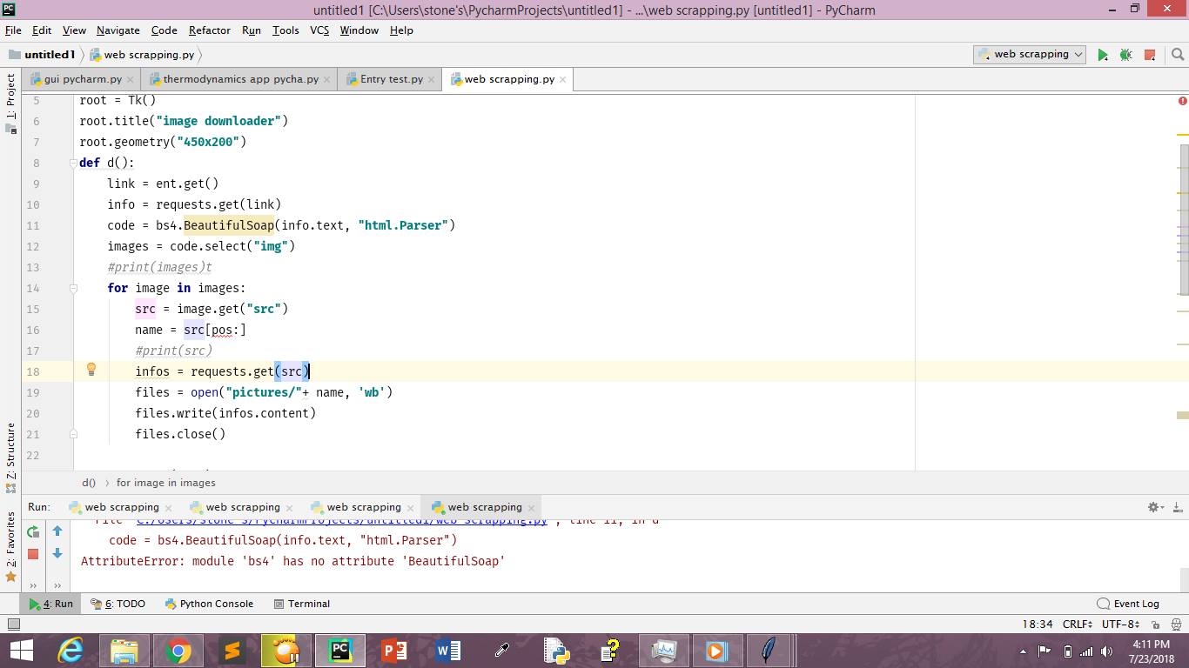
Task: Open the VCS menu
Action: 319,30
